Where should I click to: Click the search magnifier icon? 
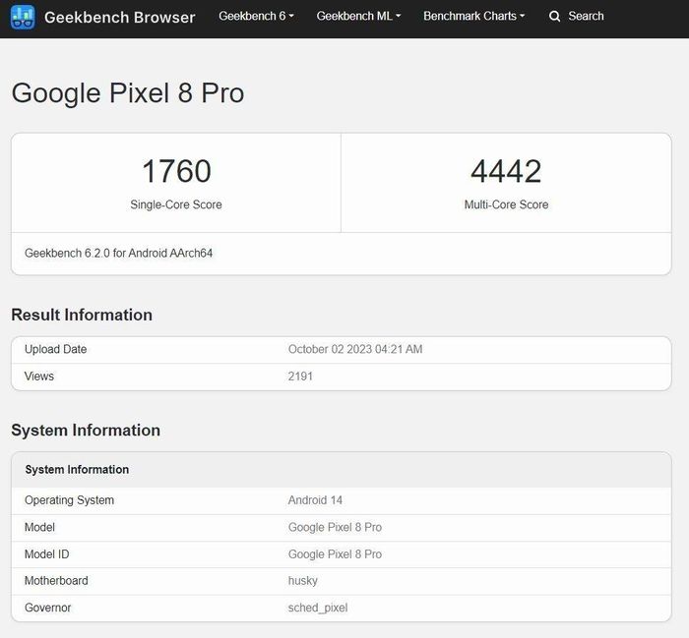point(554,17)
